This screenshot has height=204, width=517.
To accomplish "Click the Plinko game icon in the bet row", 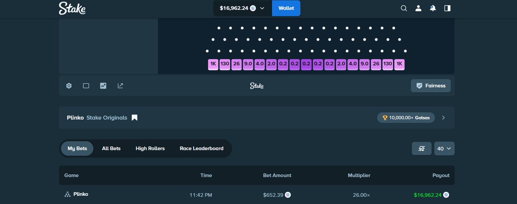I will click(x=67, y=194).
